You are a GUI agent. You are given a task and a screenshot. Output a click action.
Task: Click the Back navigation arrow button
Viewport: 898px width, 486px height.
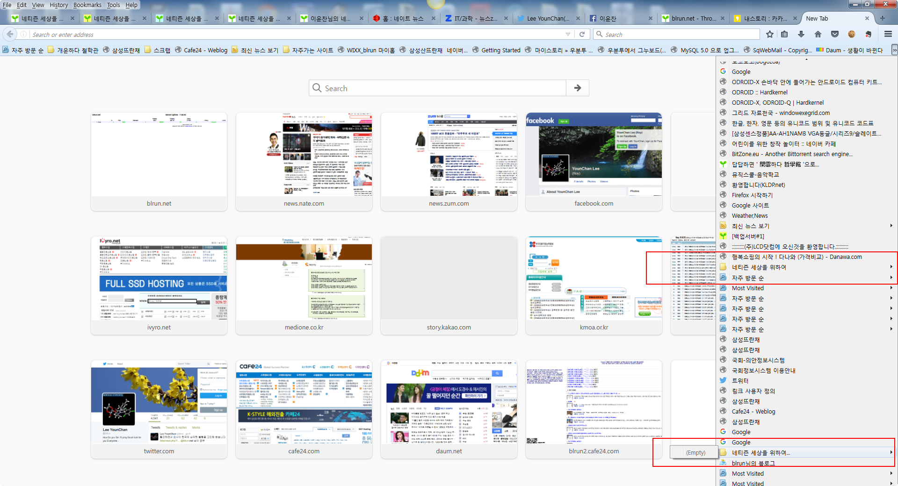pos(10,34)
